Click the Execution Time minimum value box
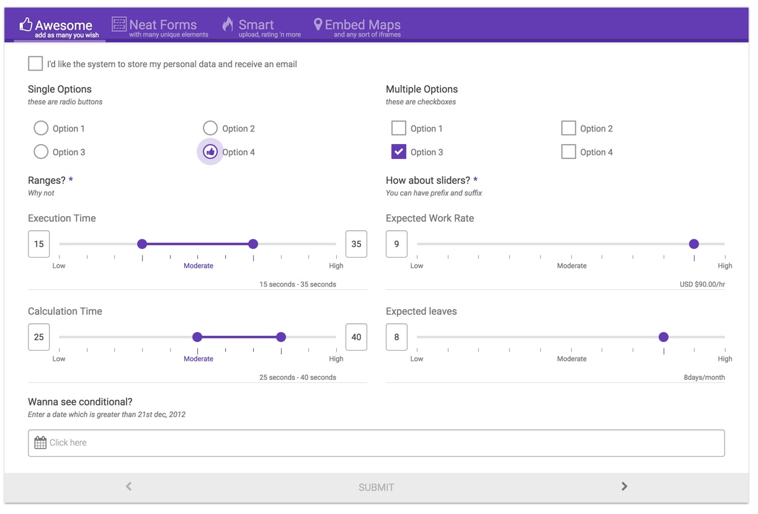The height and width of the screenshot is (514, 758). (39, 244)
